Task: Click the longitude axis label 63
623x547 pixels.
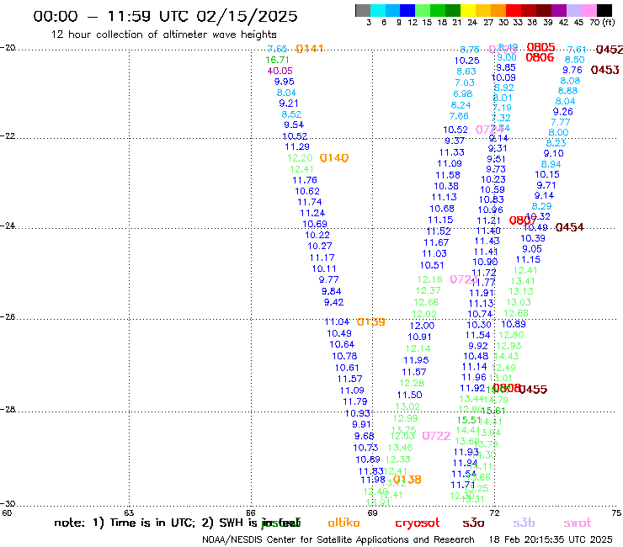Action: click(x=129, y=512)
